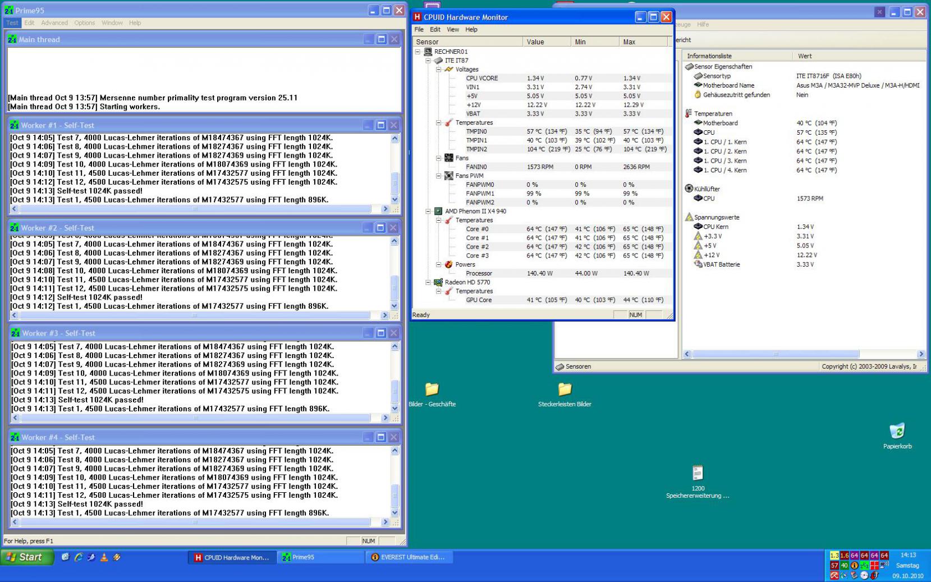The width and height of the screenshot is (931, 582).
Task: Open the Hilfe menu in EVEREST
Action: 703,25
